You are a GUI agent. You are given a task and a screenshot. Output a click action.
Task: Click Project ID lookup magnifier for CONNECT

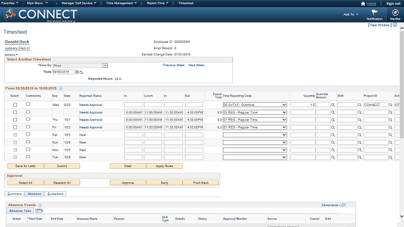coord(391,105)
